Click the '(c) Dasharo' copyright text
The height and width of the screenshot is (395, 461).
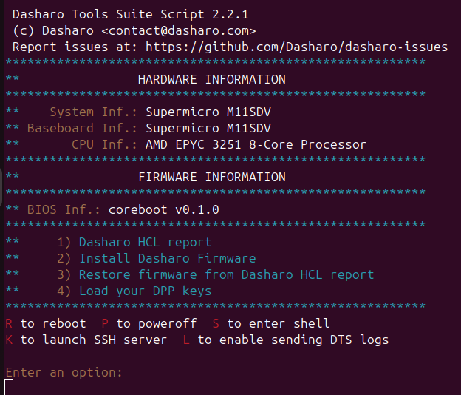pos(53,30)
